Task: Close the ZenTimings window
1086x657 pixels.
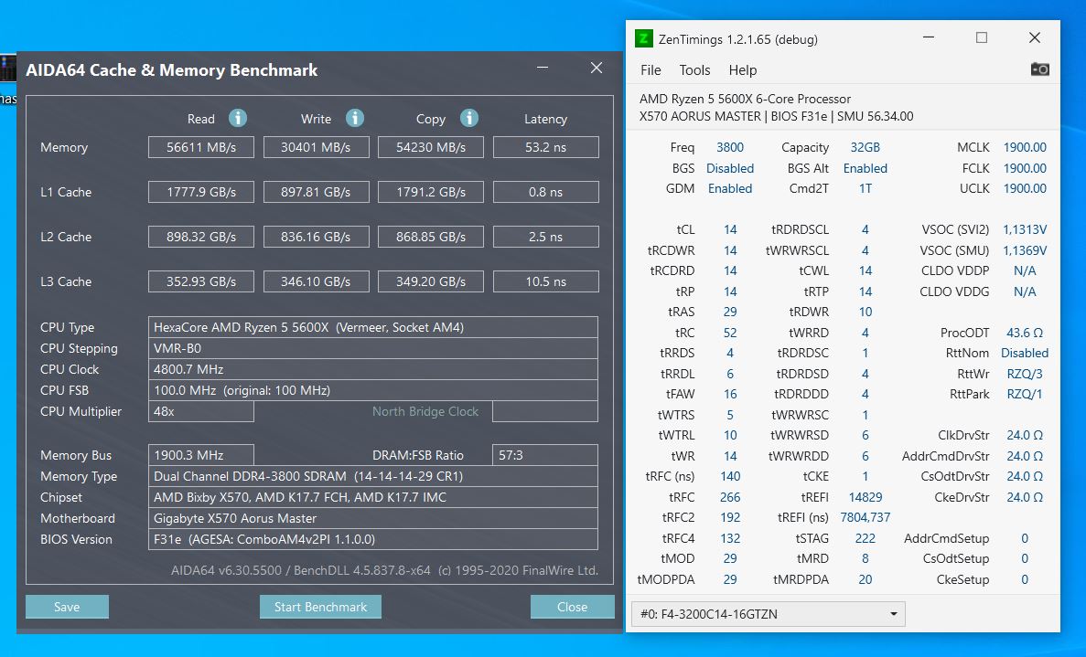Action: point(1034,38)
